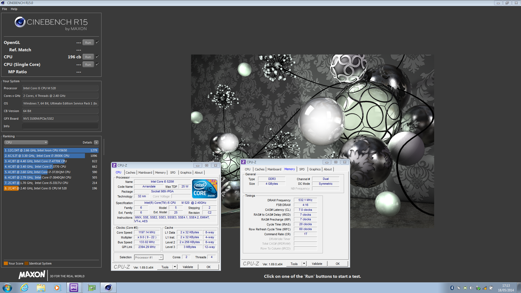This screenshot has height=293, width=521.
Task: Click Tools button in left CPU-Z window
Action: pyautogui.click(x=165, y=267)
